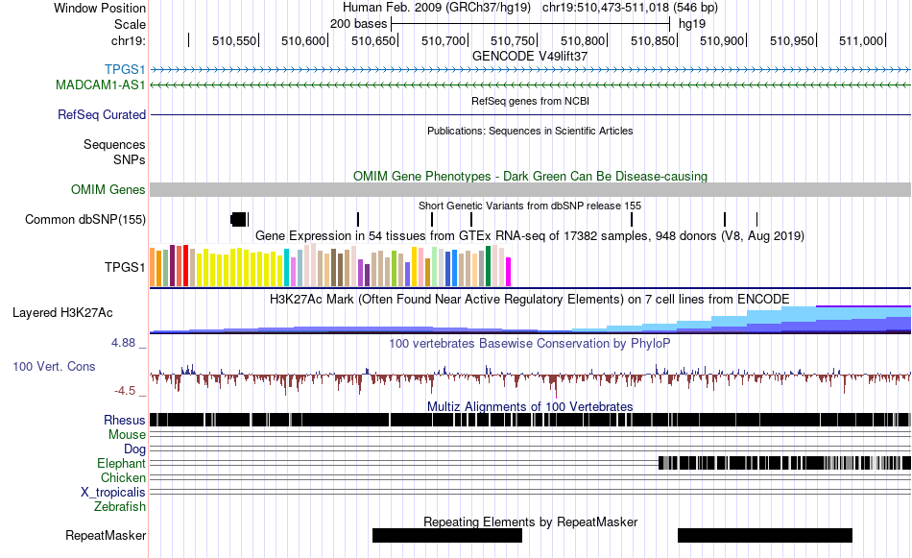Click the 510,700 ruler position

coord(444,40)
